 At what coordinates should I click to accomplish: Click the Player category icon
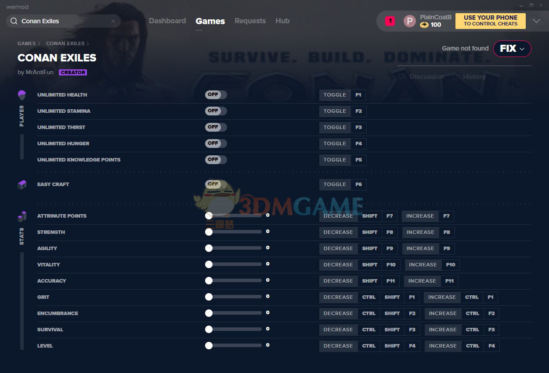(x=22, y=95)
